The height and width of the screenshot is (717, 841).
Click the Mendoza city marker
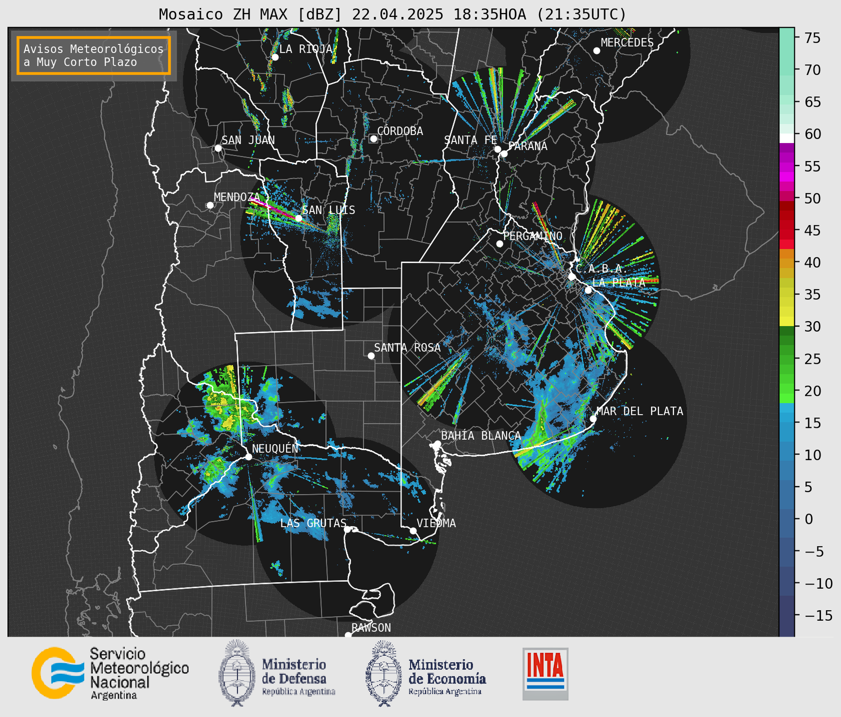pyautogui.click(x=210, y=205)
